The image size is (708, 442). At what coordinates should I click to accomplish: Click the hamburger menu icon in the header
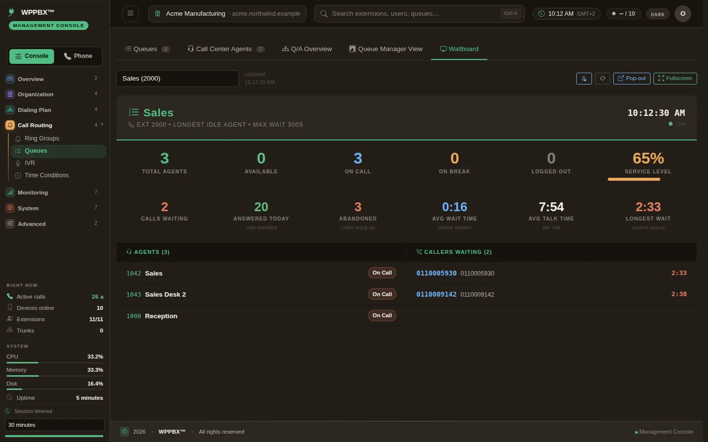click(130, 14)
